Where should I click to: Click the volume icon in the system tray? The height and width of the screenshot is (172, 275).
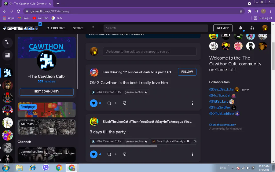click(x=248, y=168)
